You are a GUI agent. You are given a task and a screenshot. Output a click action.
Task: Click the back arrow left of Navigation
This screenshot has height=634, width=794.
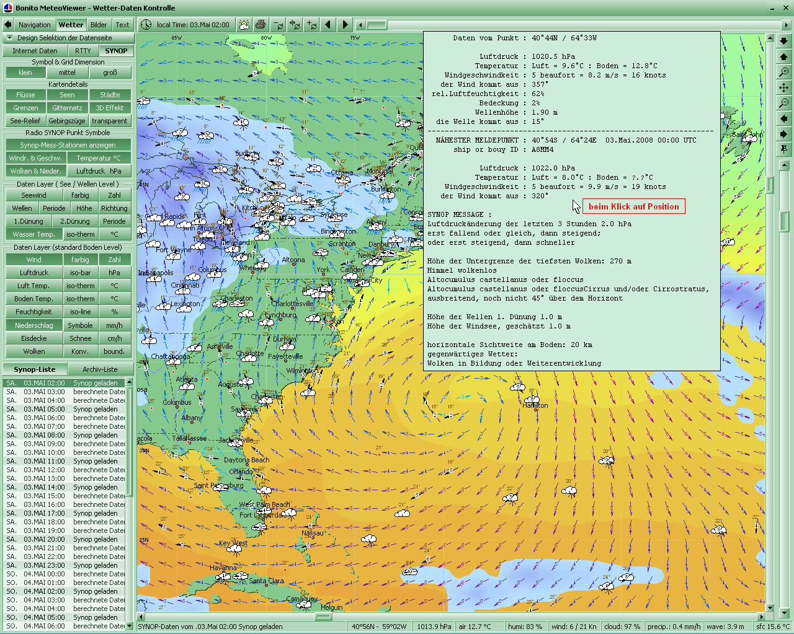point(7,25)
